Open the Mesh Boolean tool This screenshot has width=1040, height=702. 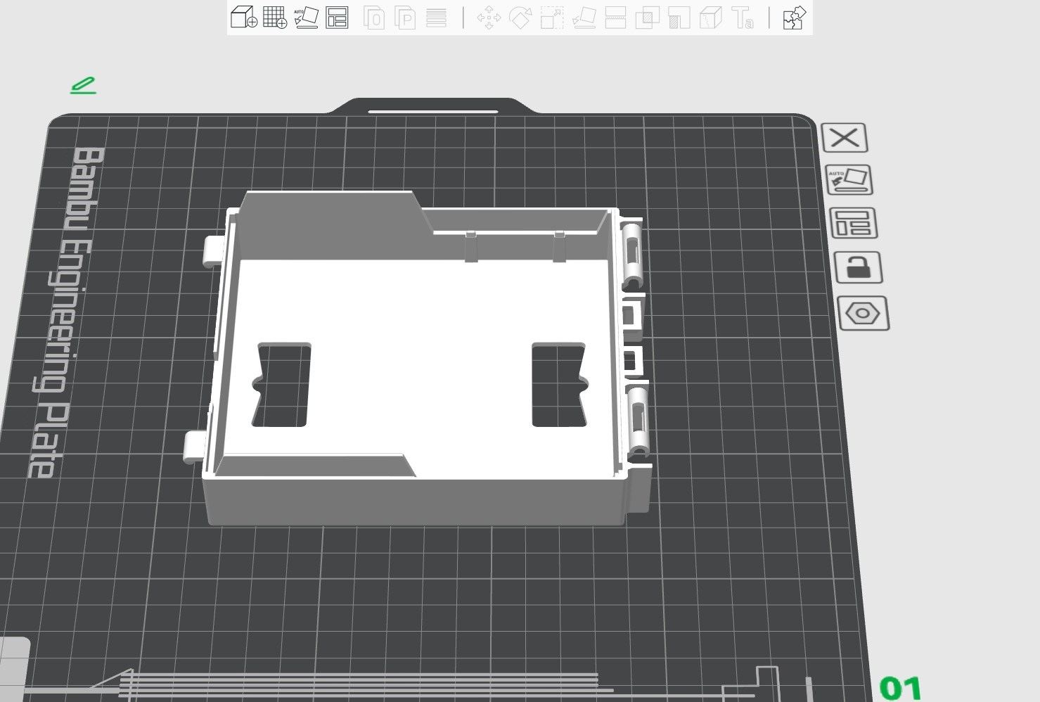coord(647,17)
